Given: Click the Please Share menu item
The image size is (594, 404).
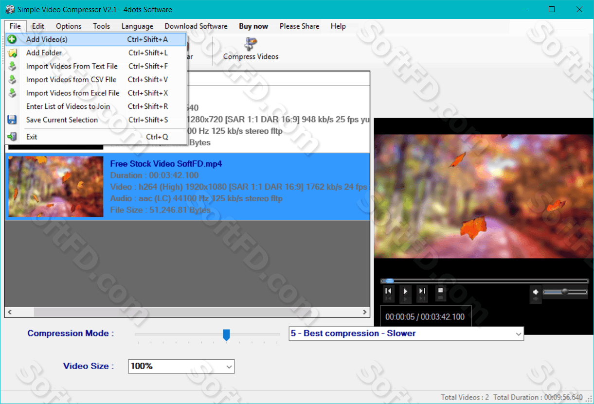Looking at the screenshot, I should 300,26.
